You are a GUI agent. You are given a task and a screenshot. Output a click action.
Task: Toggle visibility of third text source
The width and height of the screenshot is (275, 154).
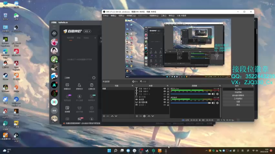(x=165, y=94)
